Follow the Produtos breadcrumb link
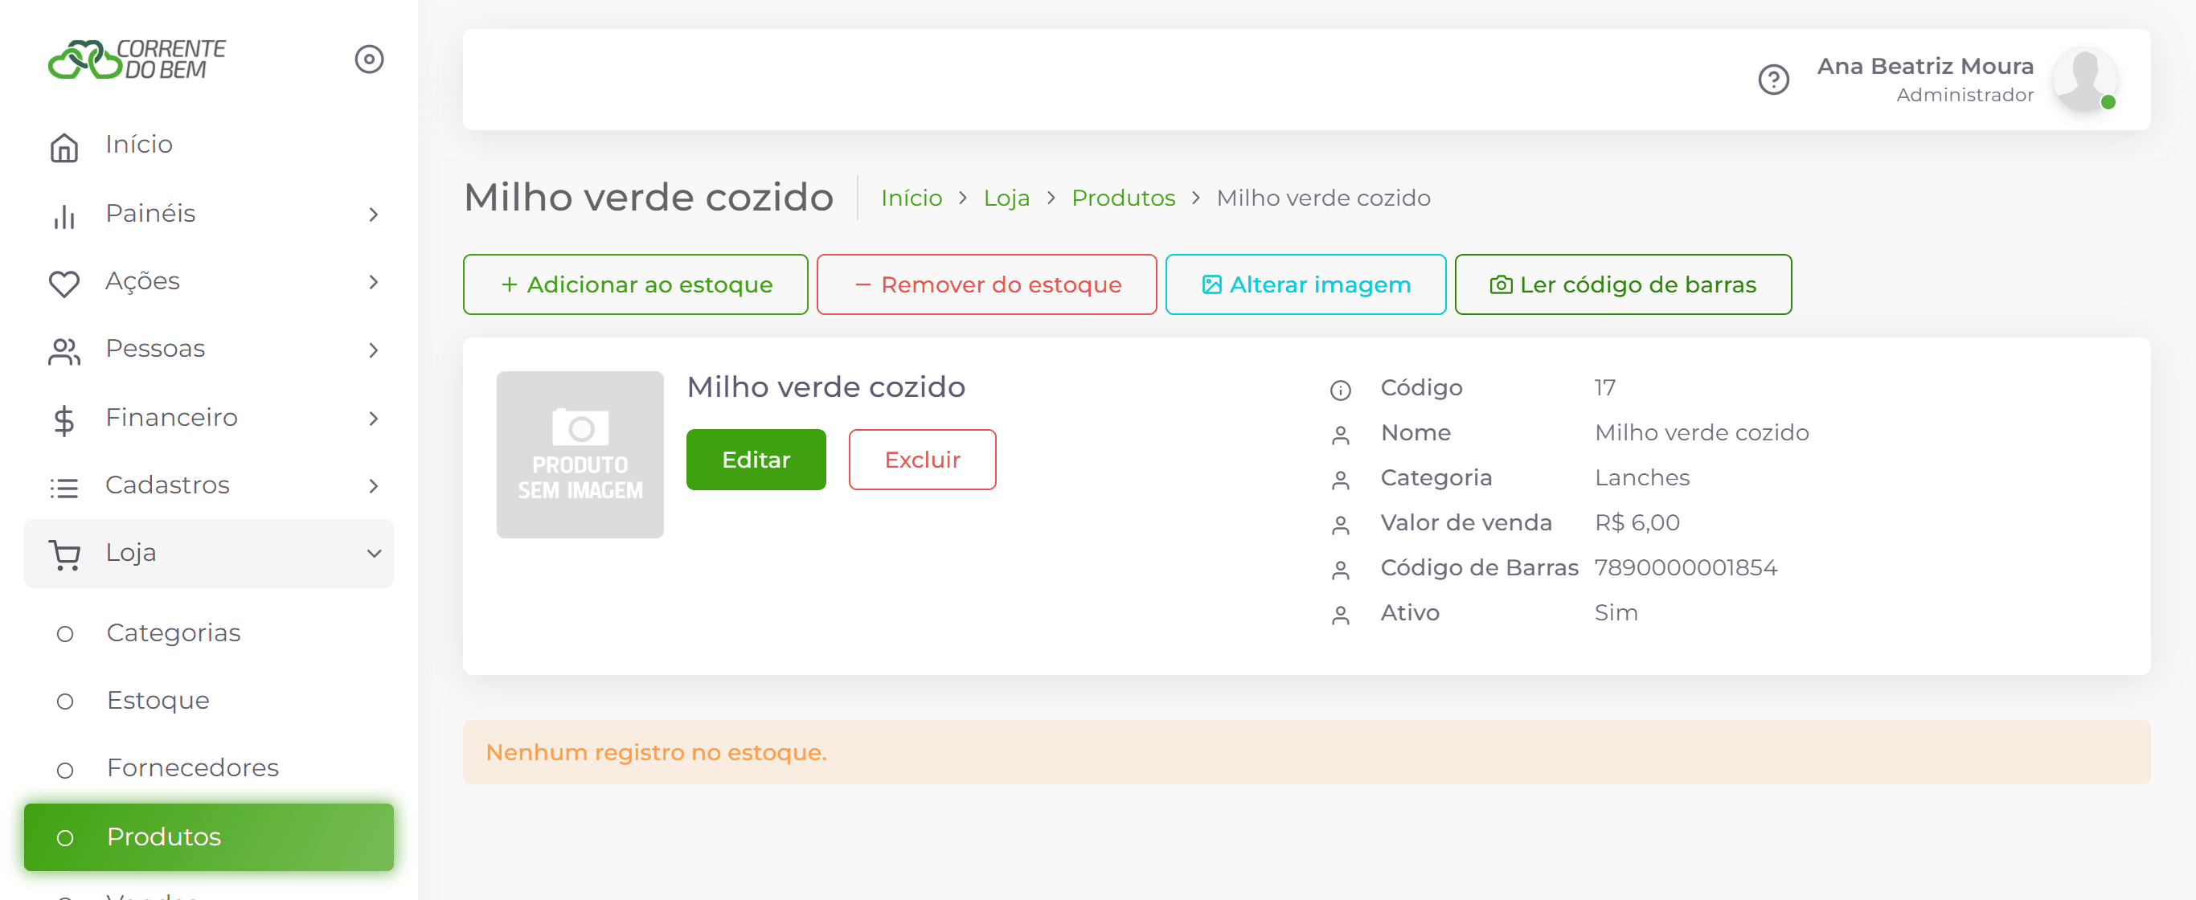2196x900 pixels. point(1123,198)
